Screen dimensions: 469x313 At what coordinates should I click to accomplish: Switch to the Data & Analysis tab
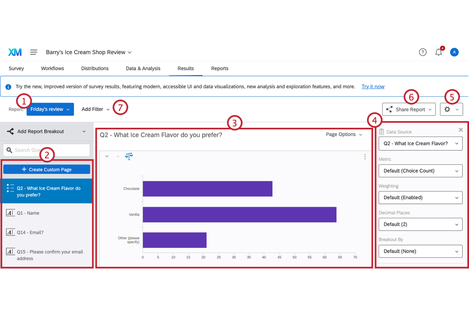click(x=143, y=68)
